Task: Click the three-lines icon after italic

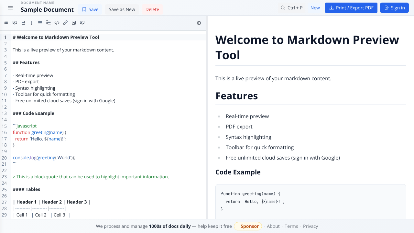Action: coord(40,23)
